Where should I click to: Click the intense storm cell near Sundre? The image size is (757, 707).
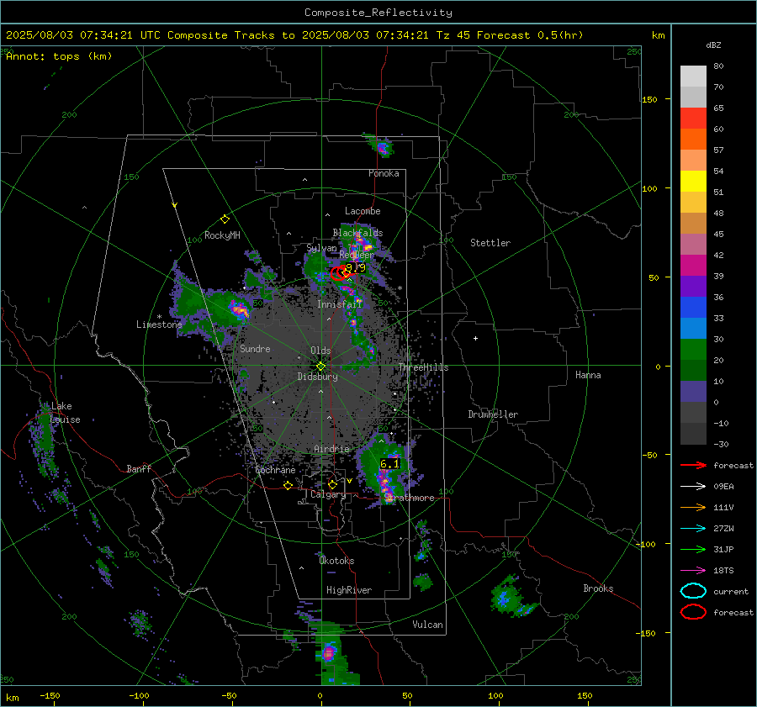(x=238, y=308)
